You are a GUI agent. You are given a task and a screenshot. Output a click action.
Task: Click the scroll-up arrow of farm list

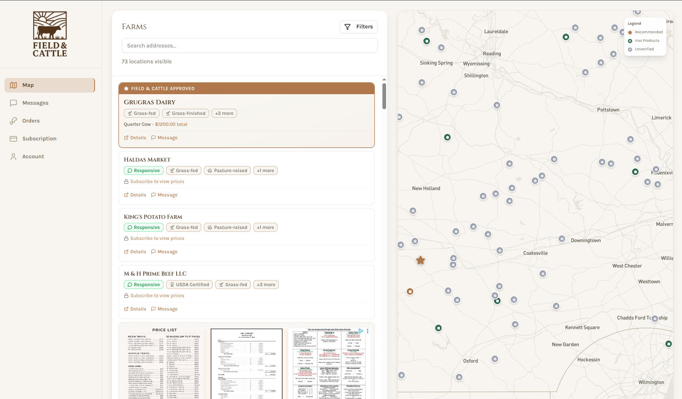pos(384,80)
